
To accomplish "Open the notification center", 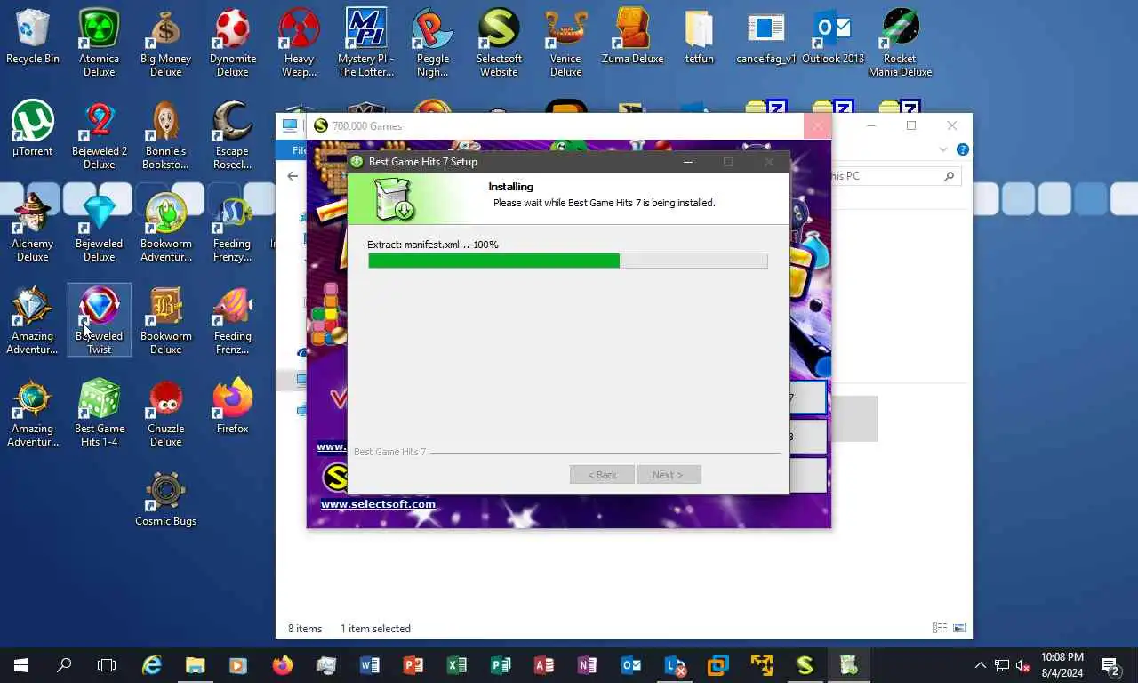I will 1110,665.
